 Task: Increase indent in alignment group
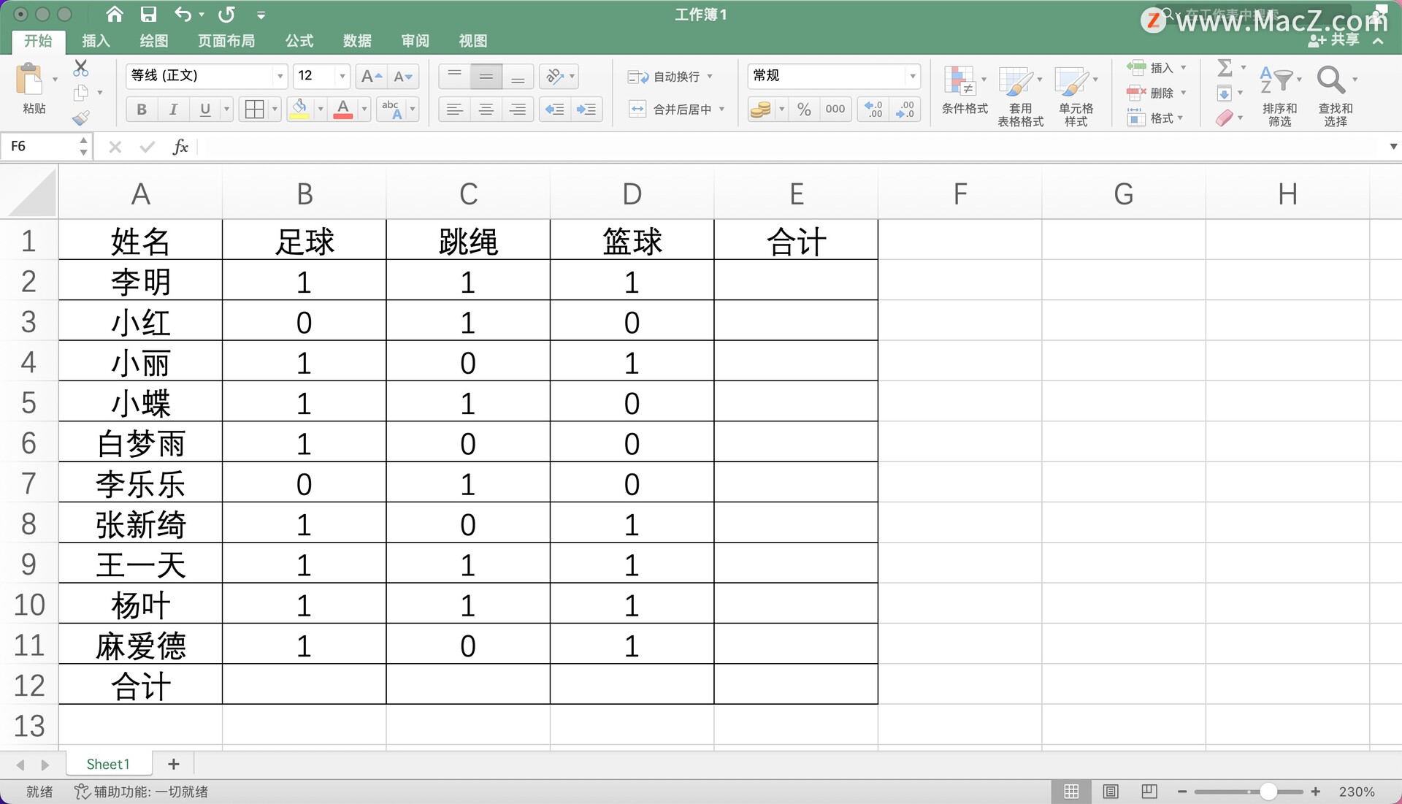586,110
